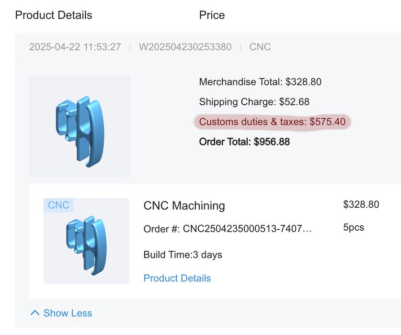Click the Order Total $956.88 text
Screen dimensions: 401x335
(x=244, y=142)
